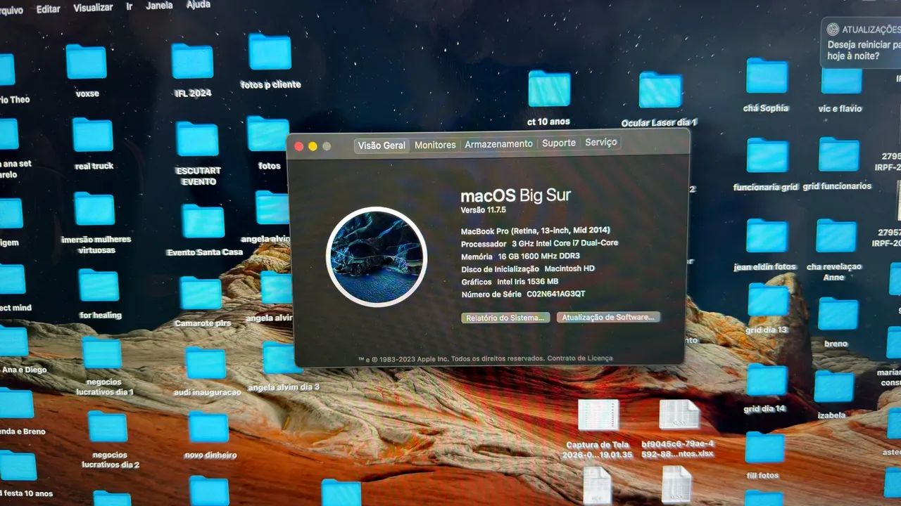Select the ct 10 anos folder
901x506 pixels.
point(549,89)
